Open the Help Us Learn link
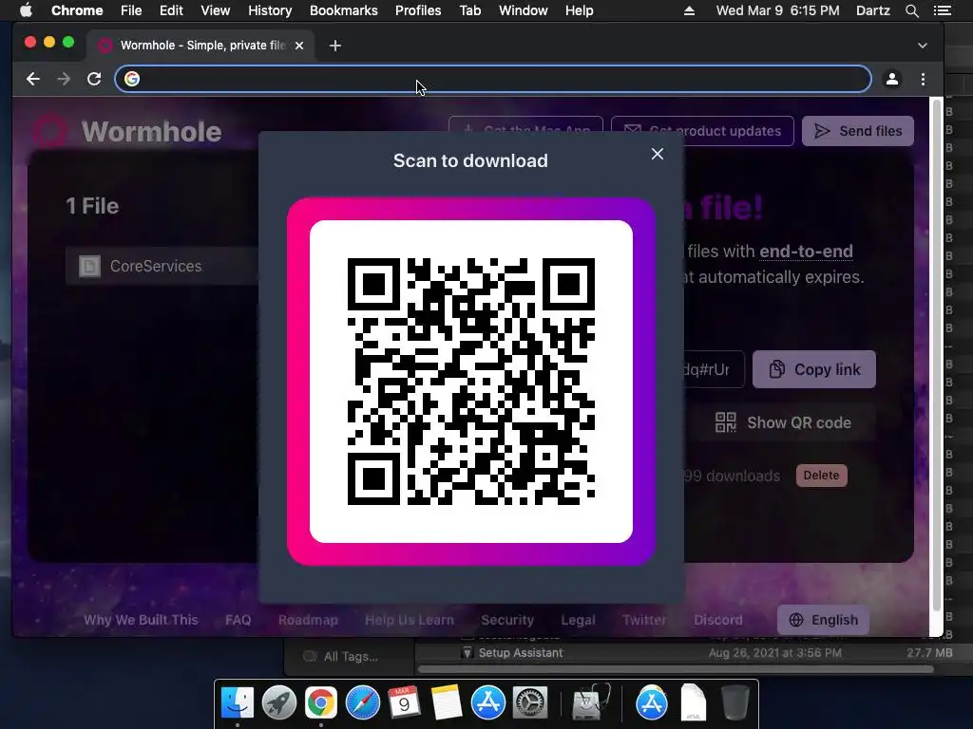This screenshot has height=729, width=973. pos(410,620)
